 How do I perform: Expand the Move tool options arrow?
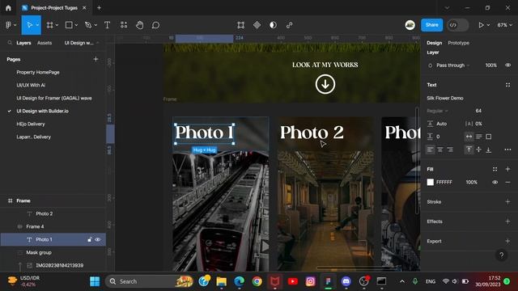coord(37,25)
